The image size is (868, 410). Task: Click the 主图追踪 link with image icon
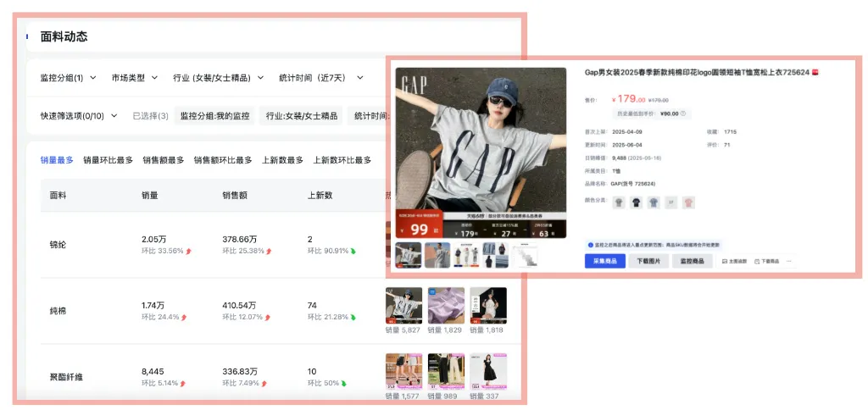pos(735,261)
